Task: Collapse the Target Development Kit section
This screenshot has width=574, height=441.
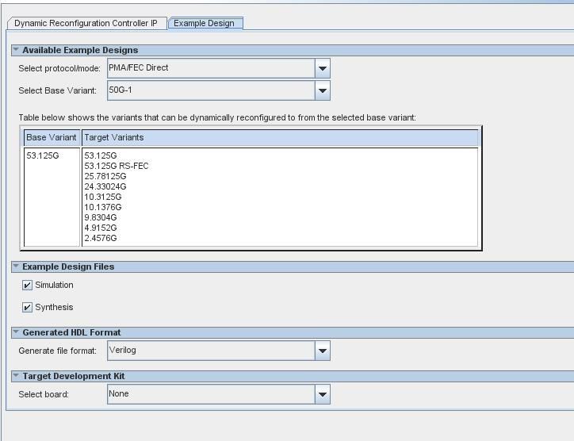Action: [x=16, y=376]
